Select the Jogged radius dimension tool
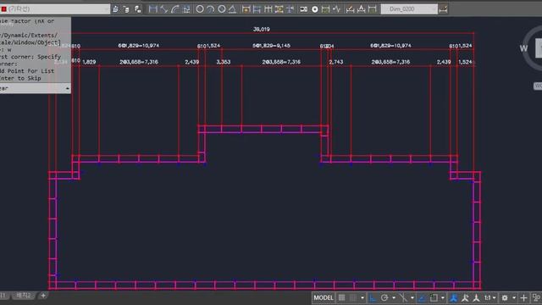 coord(211,9)
